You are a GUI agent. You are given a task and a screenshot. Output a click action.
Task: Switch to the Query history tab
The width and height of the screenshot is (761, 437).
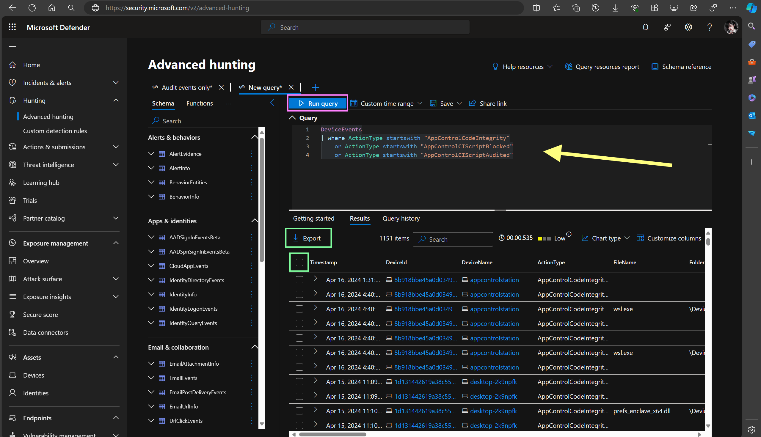[401, 218]
